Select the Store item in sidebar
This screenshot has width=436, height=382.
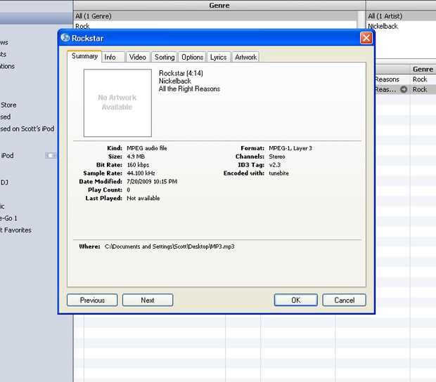pyautogui.click(x=8, y=105)
